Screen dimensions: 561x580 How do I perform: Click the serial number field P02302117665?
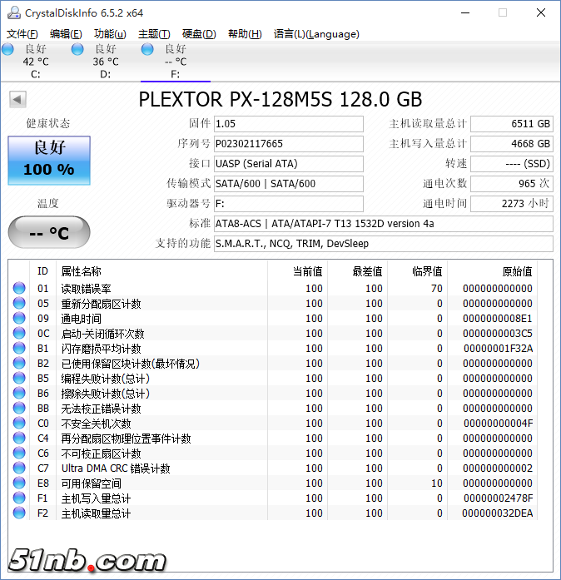pyautogui.click(x=289, y=144)
